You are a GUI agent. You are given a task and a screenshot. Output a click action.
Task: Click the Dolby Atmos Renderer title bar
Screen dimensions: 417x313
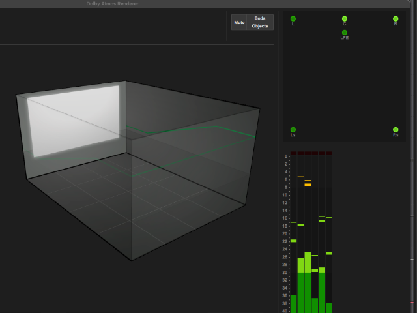[112, 3]
